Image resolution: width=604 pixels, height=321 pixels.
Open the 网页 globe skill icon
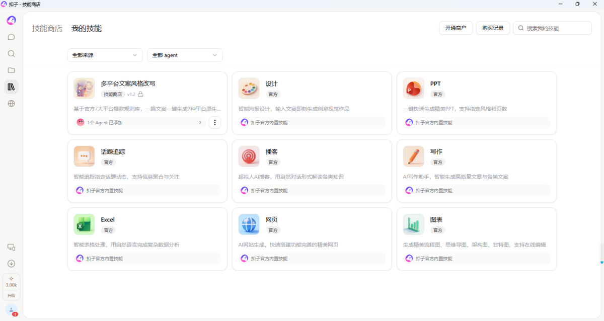click(x=249, y=224)
